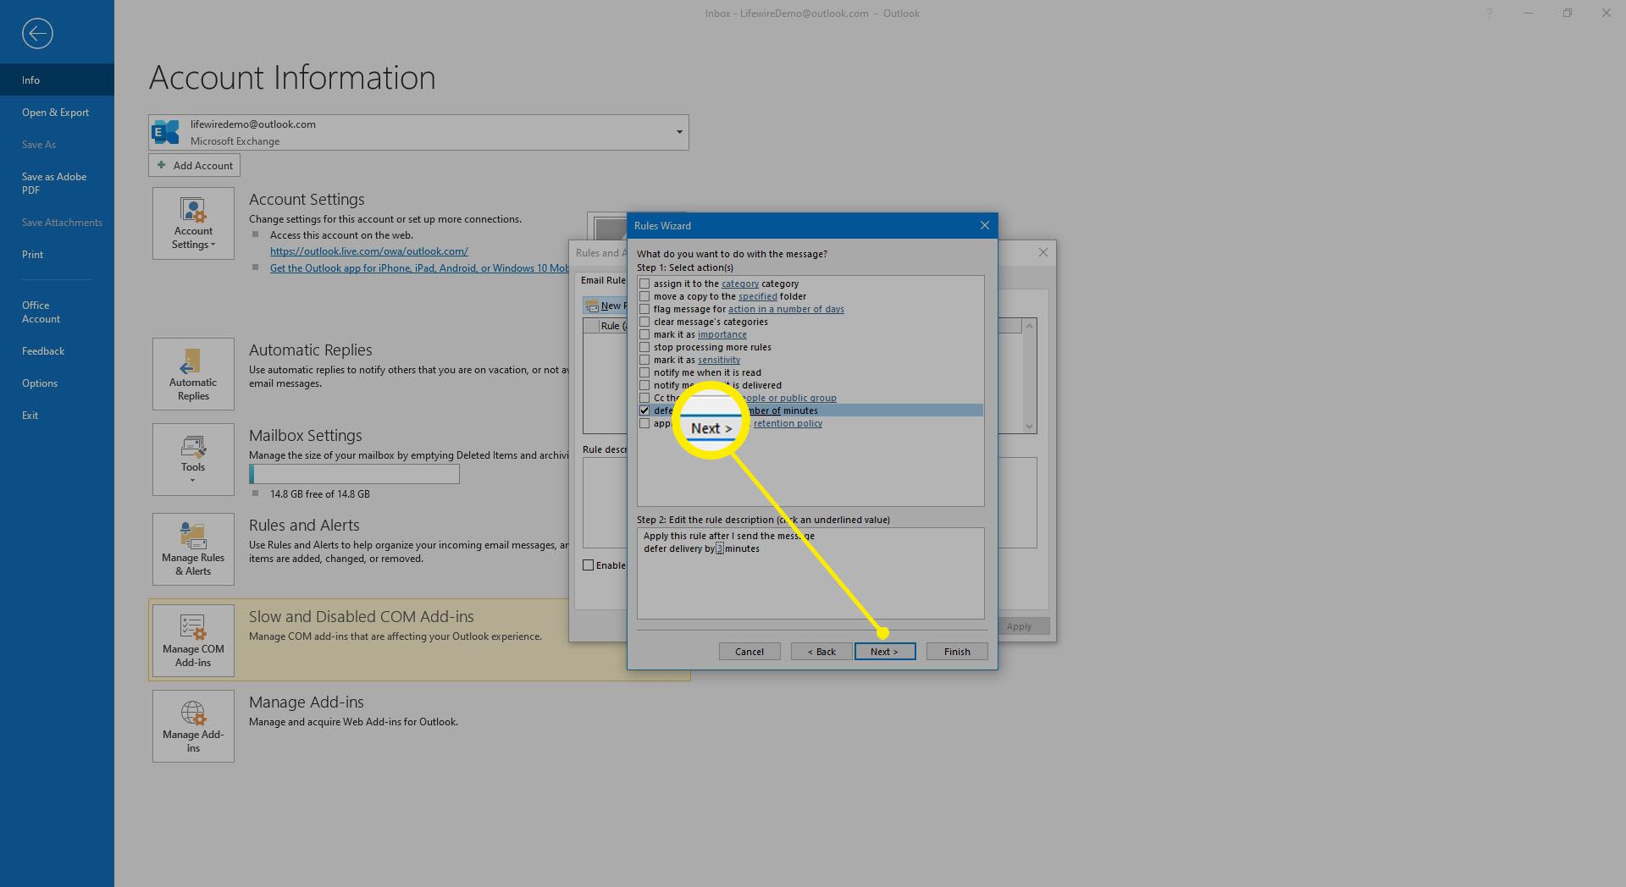Check 'assign it to the category' action
The image size is (1626, 887).
point(644,284)
